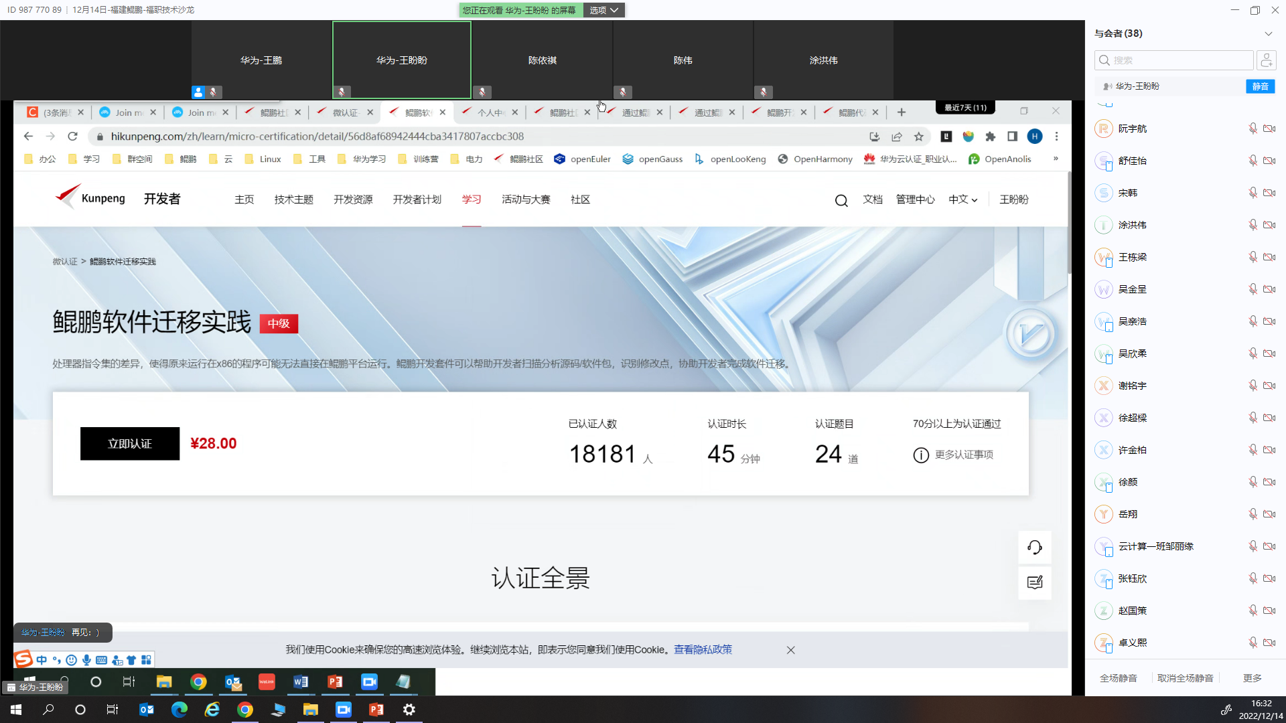
Task: Collapse the participants panel chevron
Action: (x=1269, y=33)
